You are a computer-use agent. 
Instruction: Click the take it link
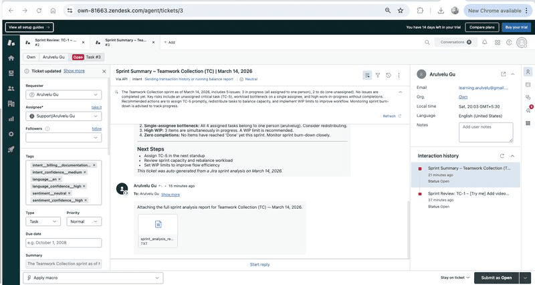click(x=96, y=107)
